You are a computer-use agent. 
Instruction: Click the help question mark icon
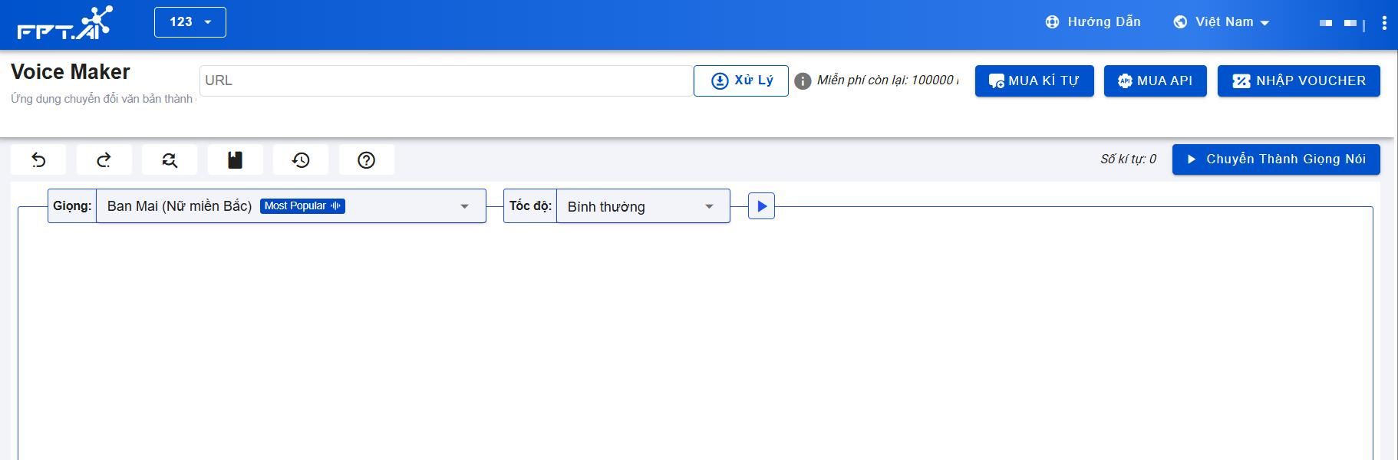coord(367,159)
